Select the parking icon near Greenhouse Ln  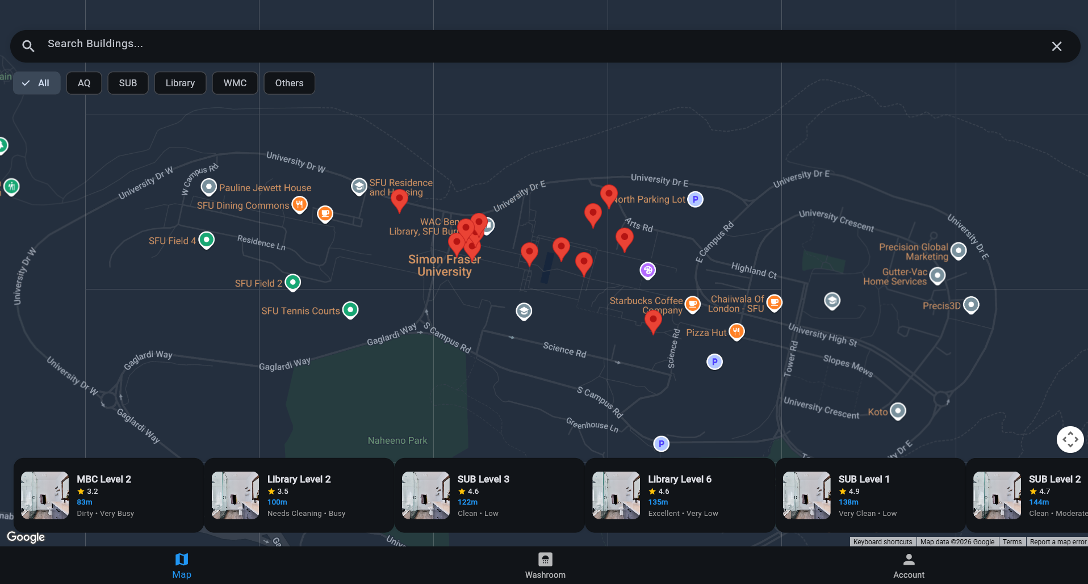click(661, 444)
